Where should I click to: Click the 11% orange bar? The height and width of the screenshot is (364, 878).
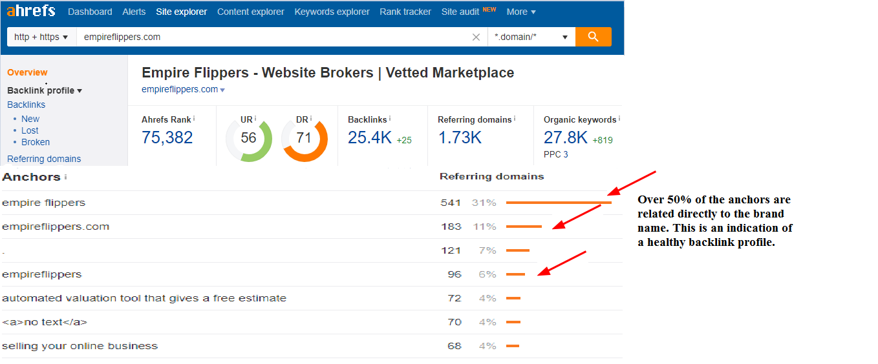(x=524, y=227)
